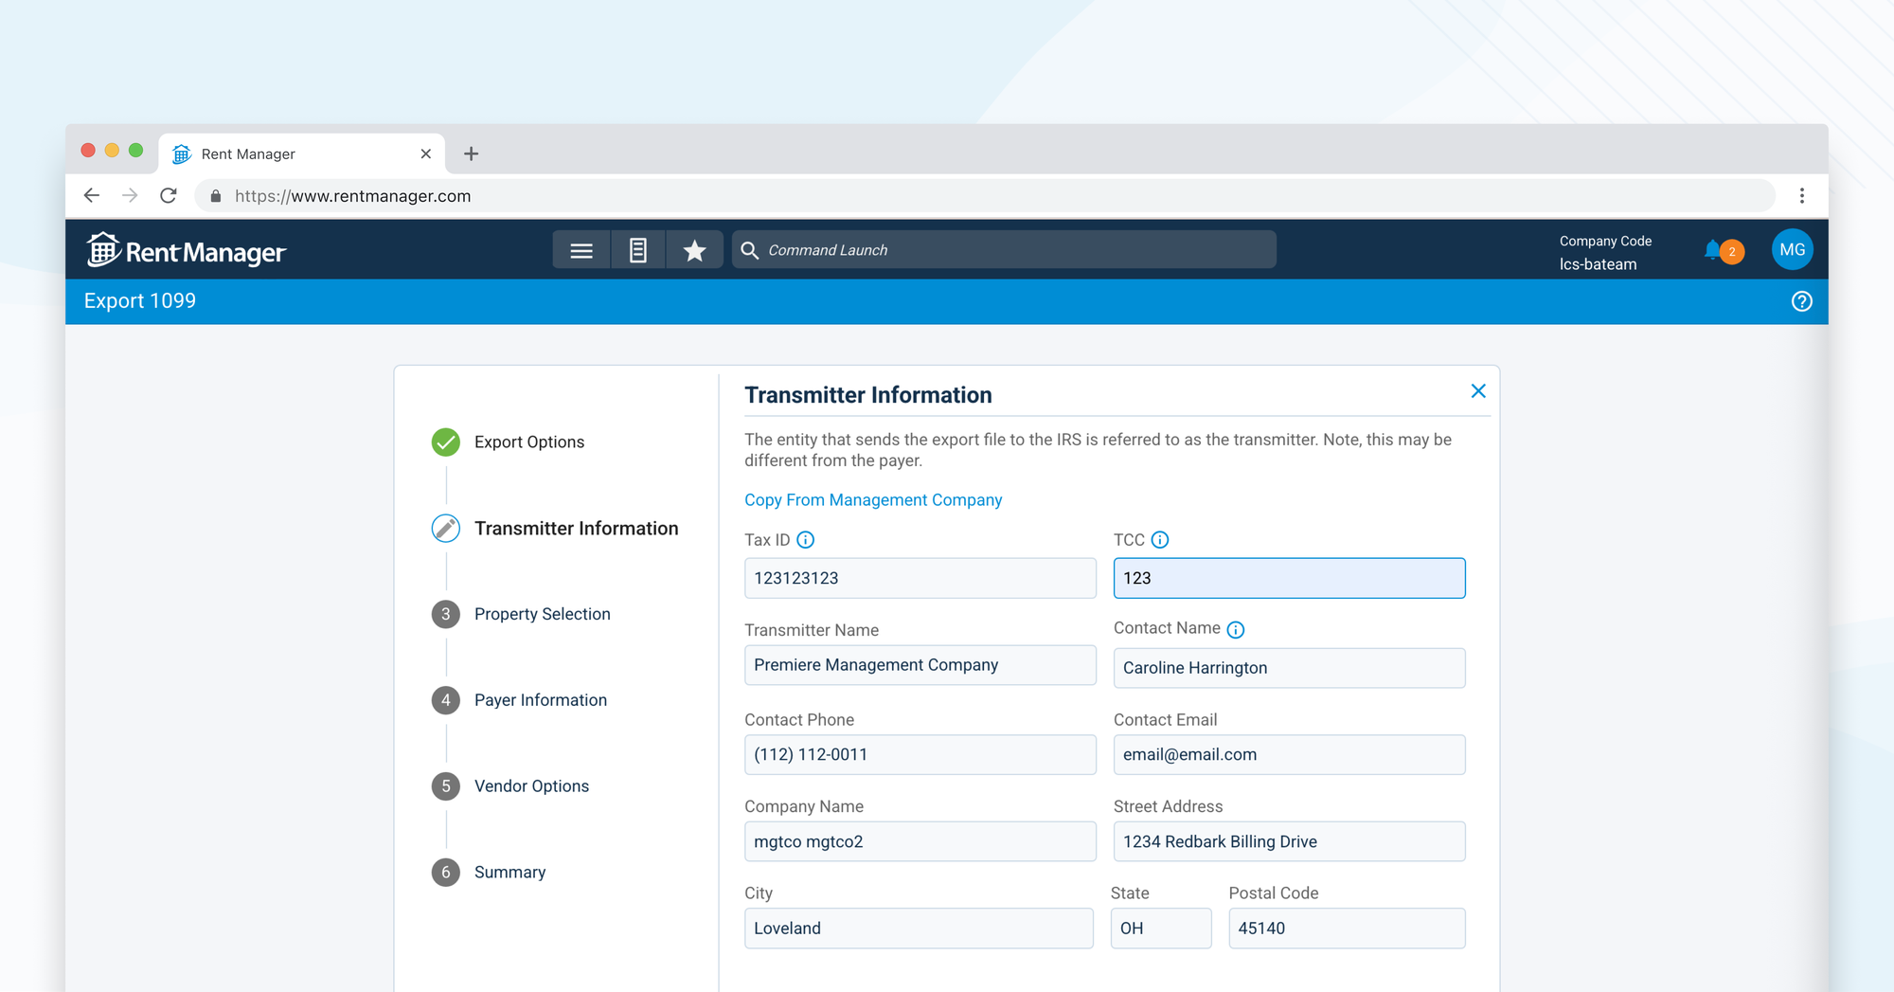Image resolution: width=1894 pixels, height=992 pixels.
Task: Close the Rent Manager browser tab
Action: (426, 153)
